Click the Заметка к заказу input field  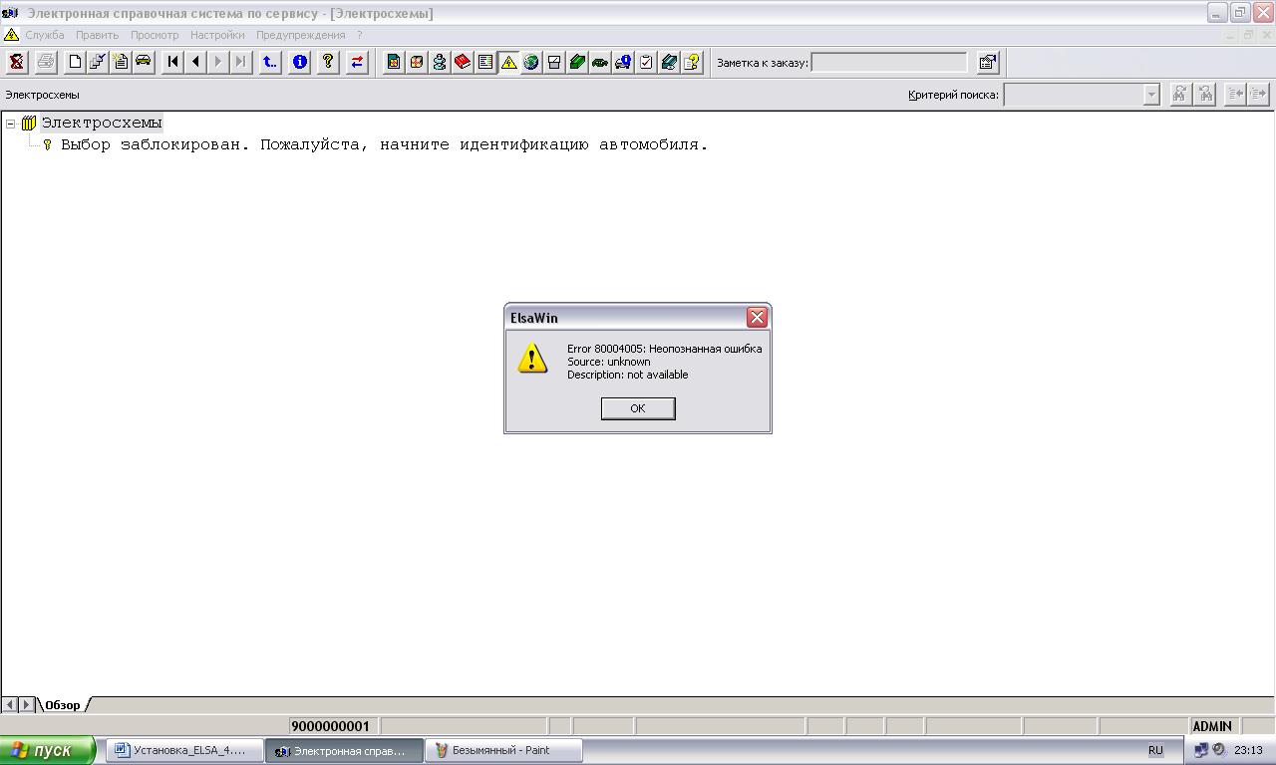point(888,63)
